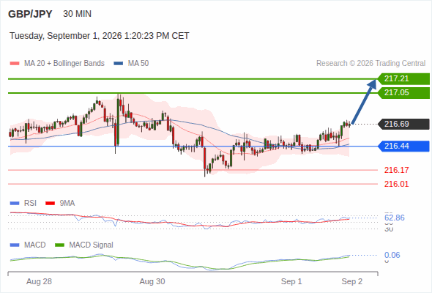The width and height of the screenshot is (432, 293).
Task: Click the 9MA red legend marker
Action: (x=50, y=204)
